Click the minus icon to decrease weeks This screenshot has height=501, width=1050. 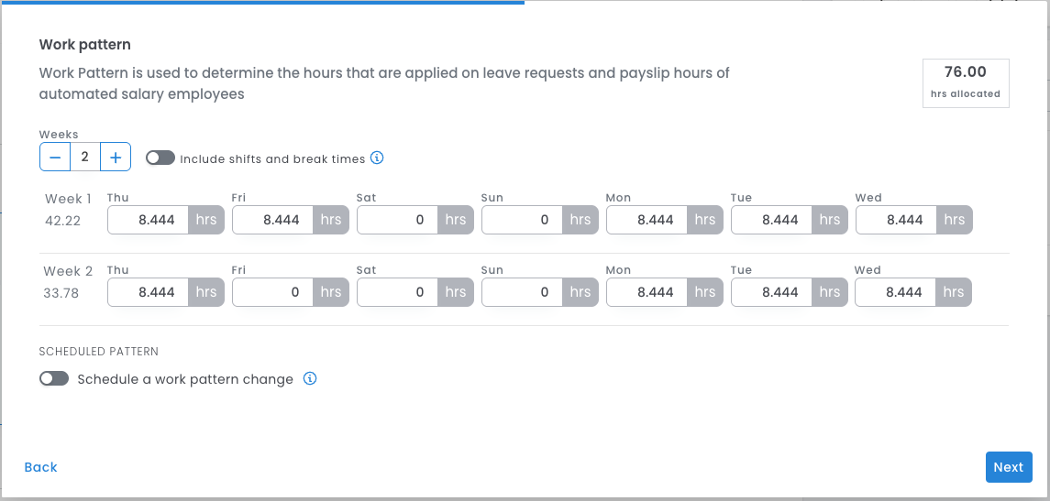click(55, 158)
